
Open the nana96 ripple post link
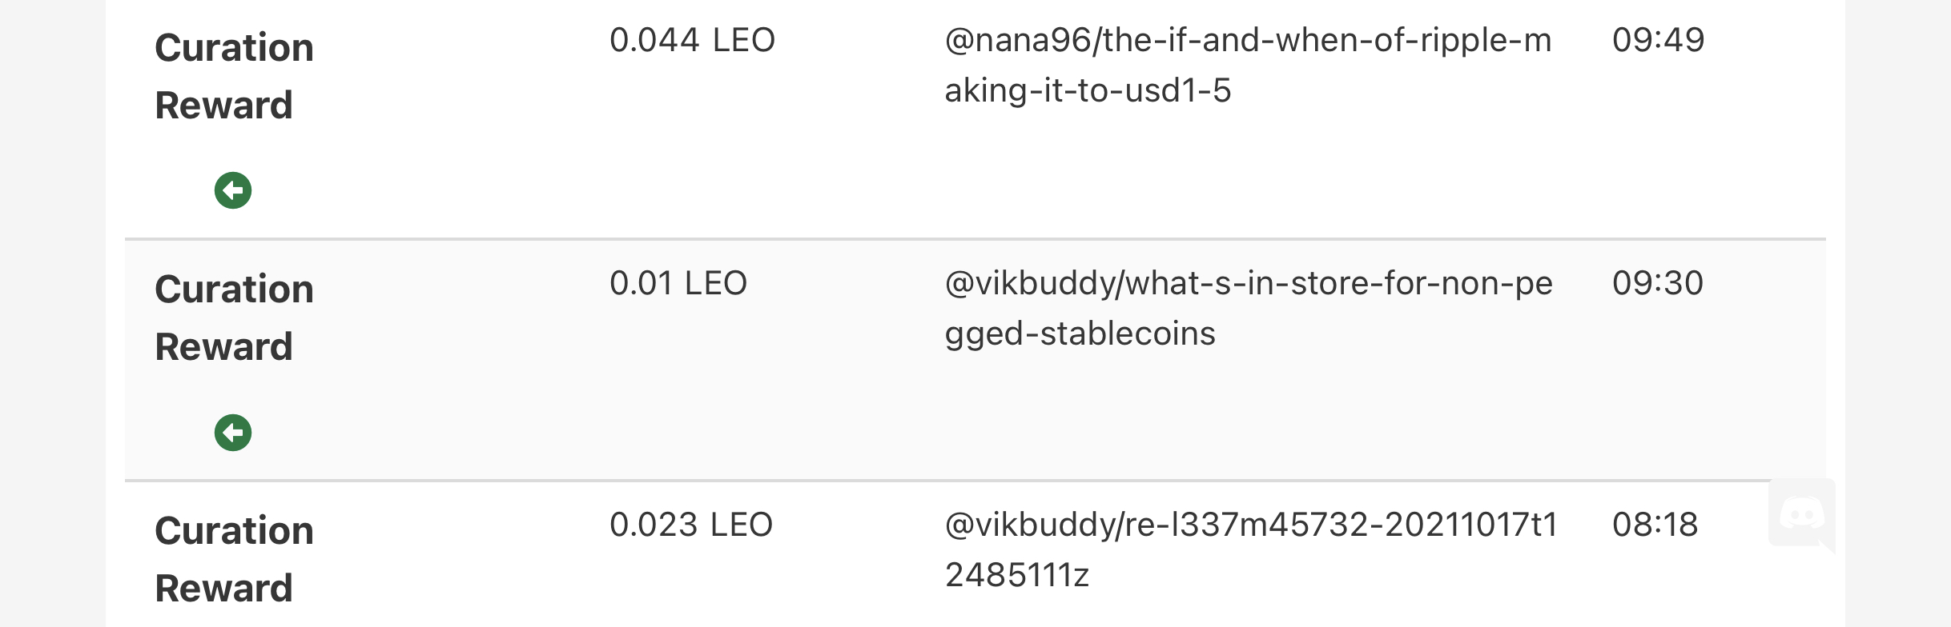coord(1248,65)
